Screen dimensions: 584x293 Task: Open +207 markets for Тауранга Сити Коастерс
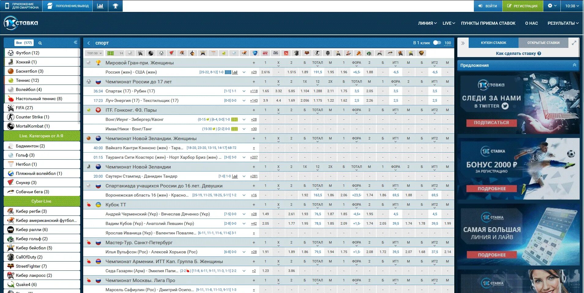tap(254, 157)
